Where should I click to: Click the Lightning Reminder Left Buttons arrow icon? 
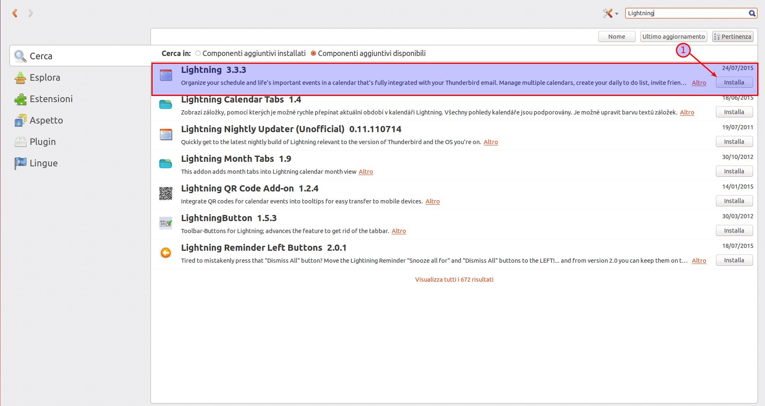point(166,253)
